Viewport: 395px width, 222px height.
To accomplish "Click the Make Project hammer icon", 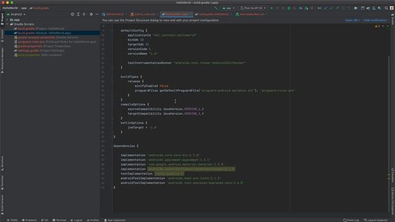I will coord(216,8).
